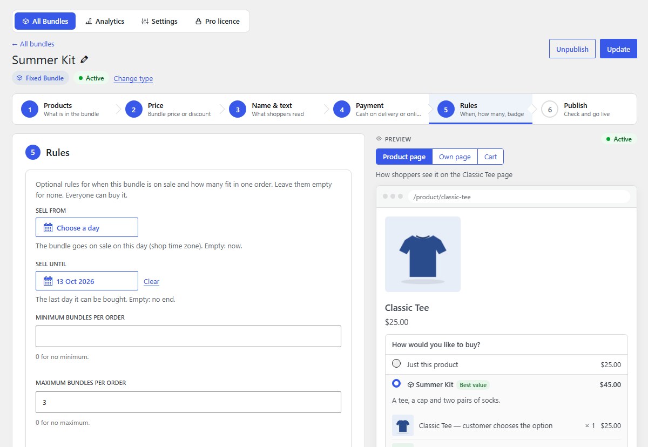648x447 pixels.
Task: Click the Change type link
Action: click(133, 78)
